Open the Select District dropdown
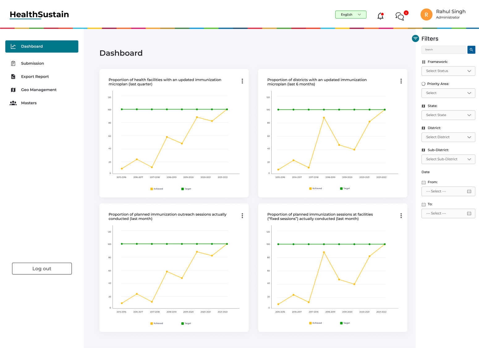The height and width of the screenshot is (348, 479). (448, 137)
